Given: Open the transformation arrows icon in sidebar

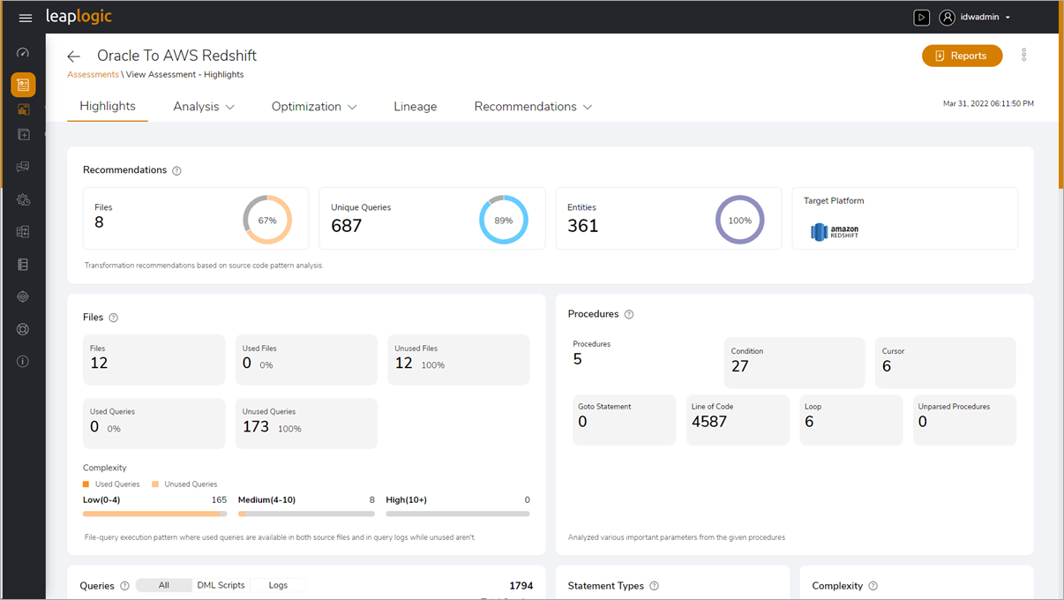Looking at the screenshot, I should 23,232.
